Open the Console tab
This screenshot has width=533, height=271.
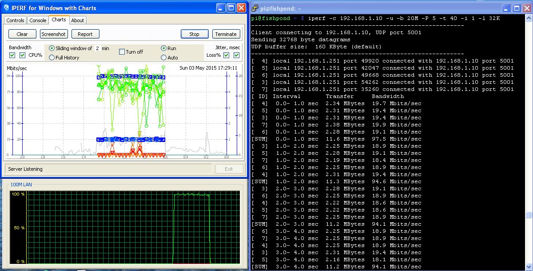38,20
